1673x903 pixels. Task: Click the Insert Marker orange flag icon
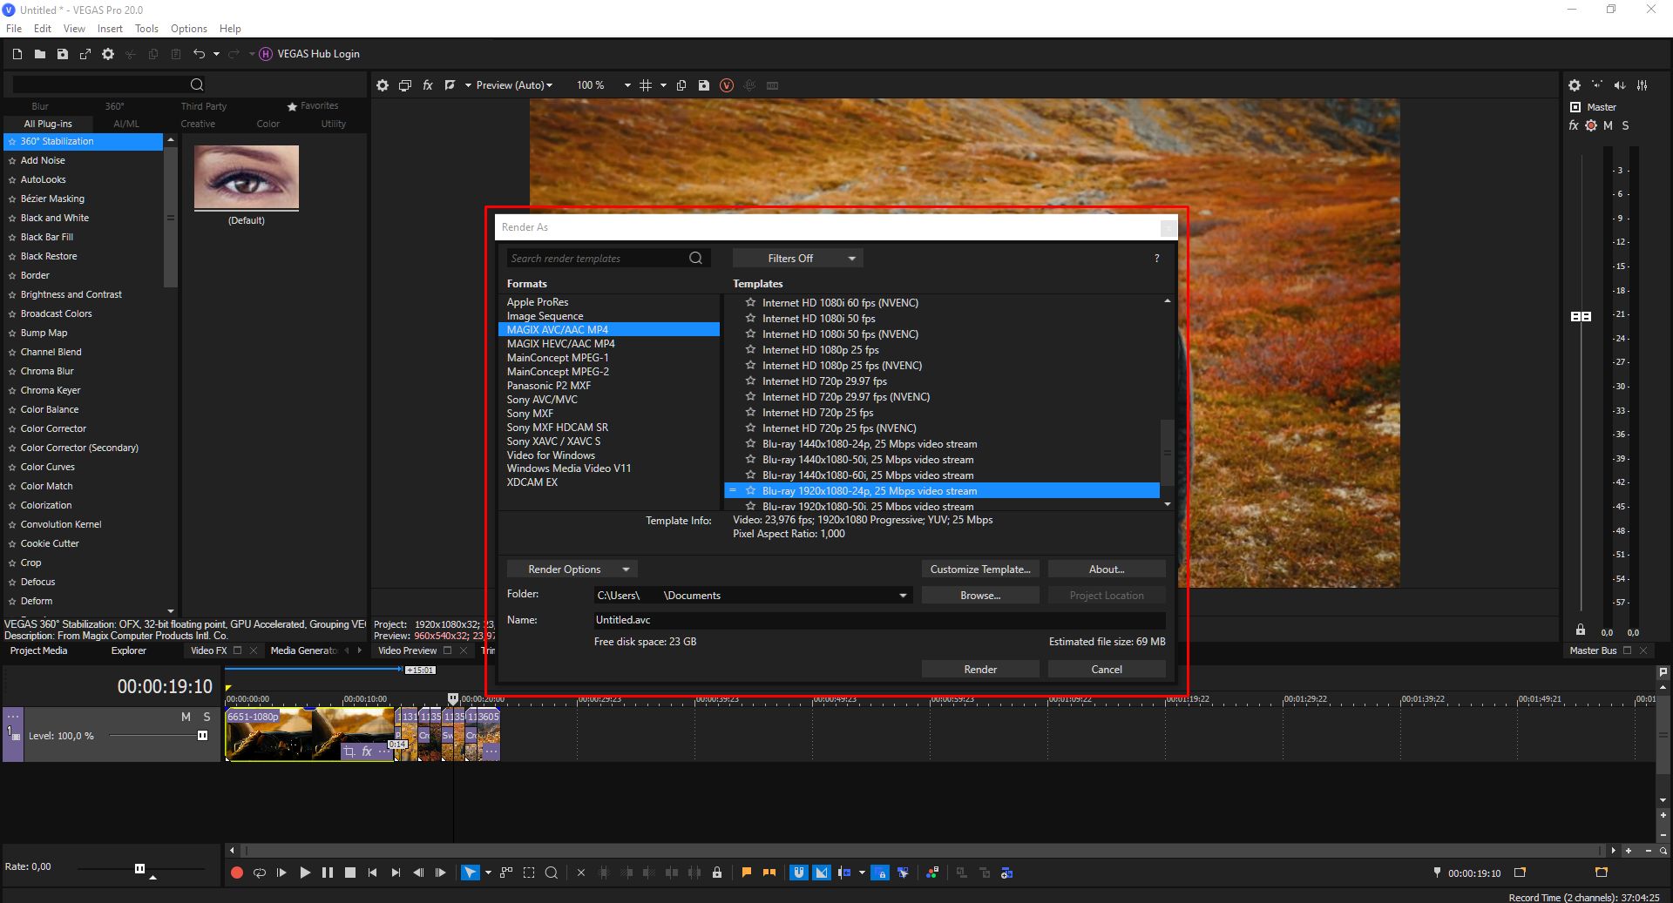tap(747, 873)
